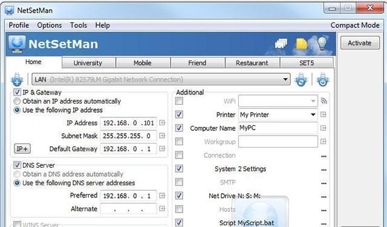Toggle the System checkbox

179,168
